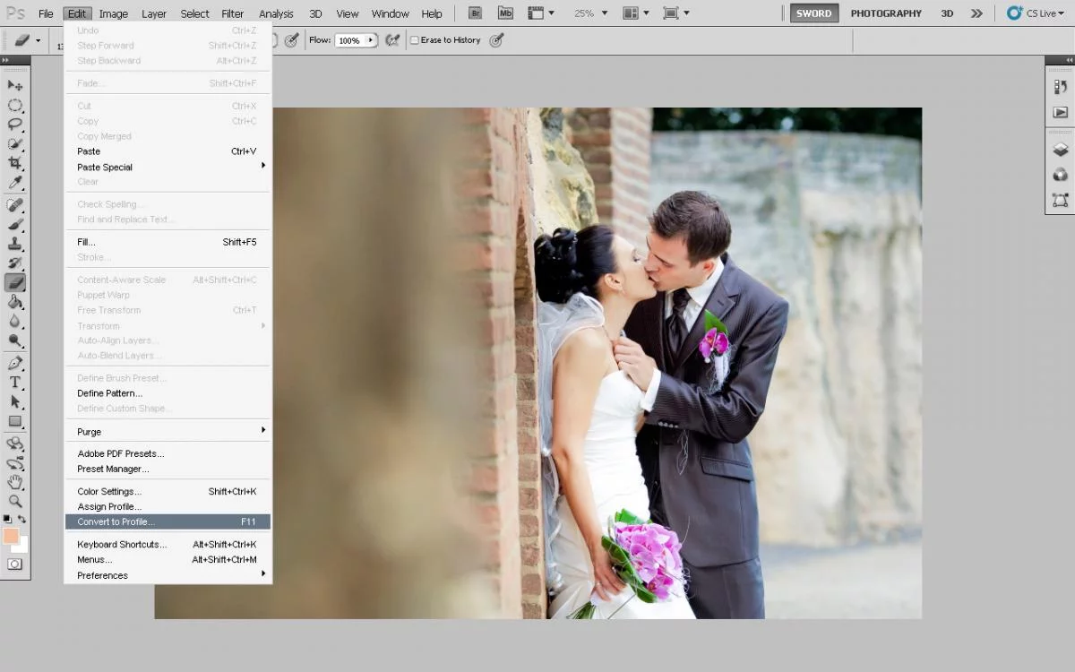Choose Convert to Profile from Edit menu
This screenshot has height=672, width=1075.
coord(168,521)
